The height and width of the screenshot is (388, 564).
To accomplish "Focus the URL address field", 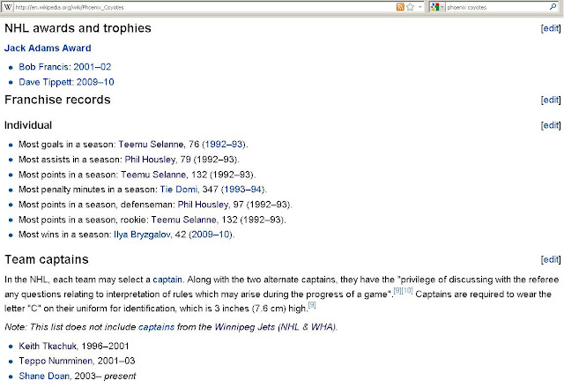I will tap(204, 7).
